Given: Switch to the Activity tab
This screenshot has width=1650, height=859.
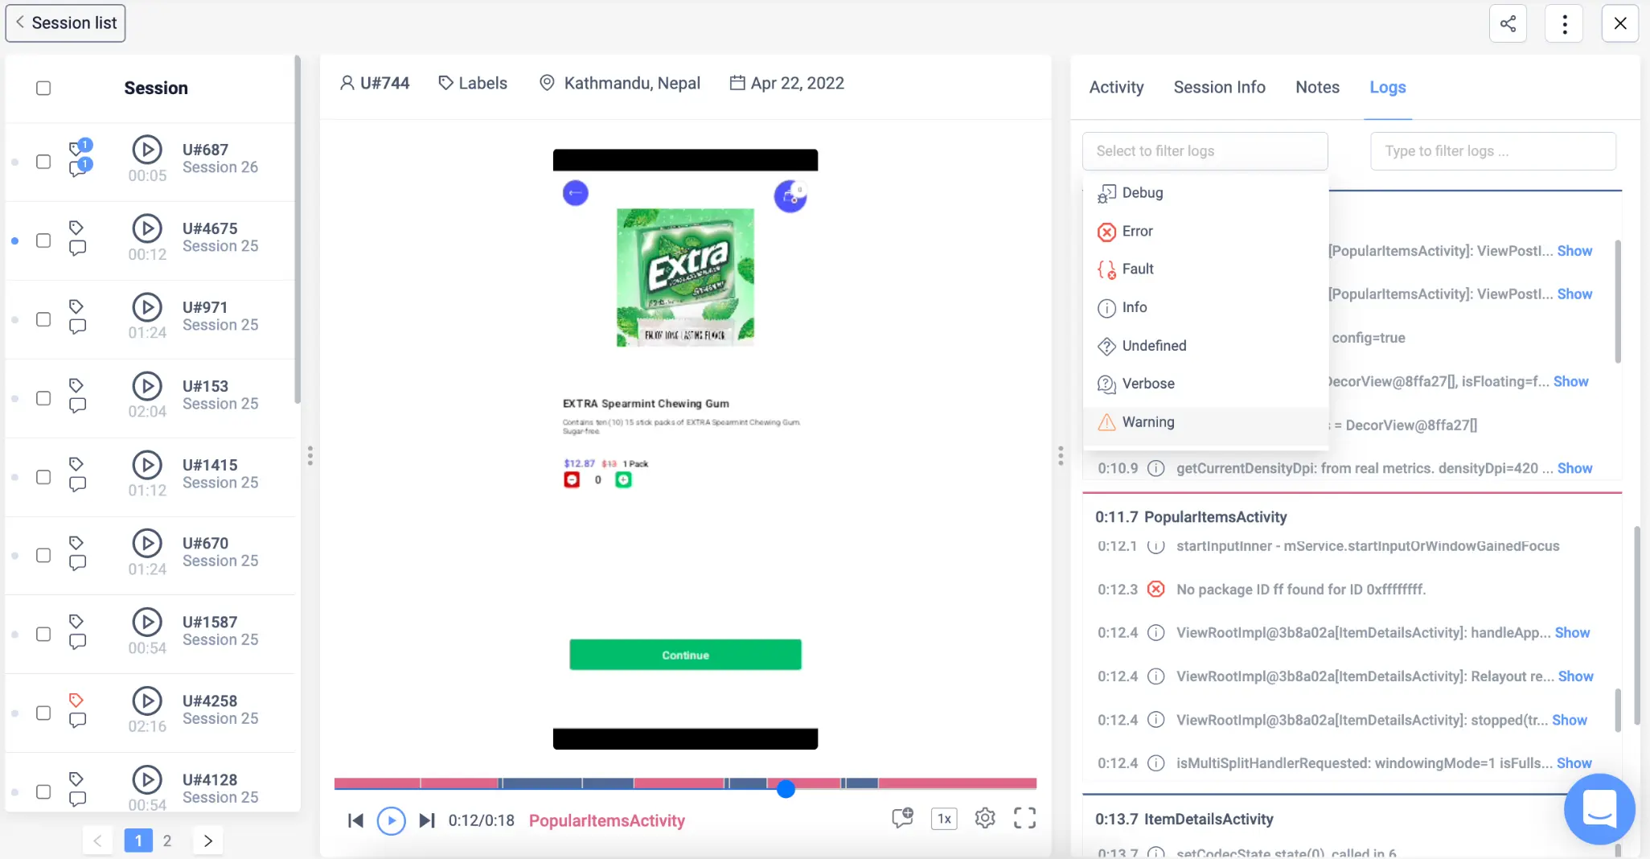Looking at the screenshot, I should 1116,87.
